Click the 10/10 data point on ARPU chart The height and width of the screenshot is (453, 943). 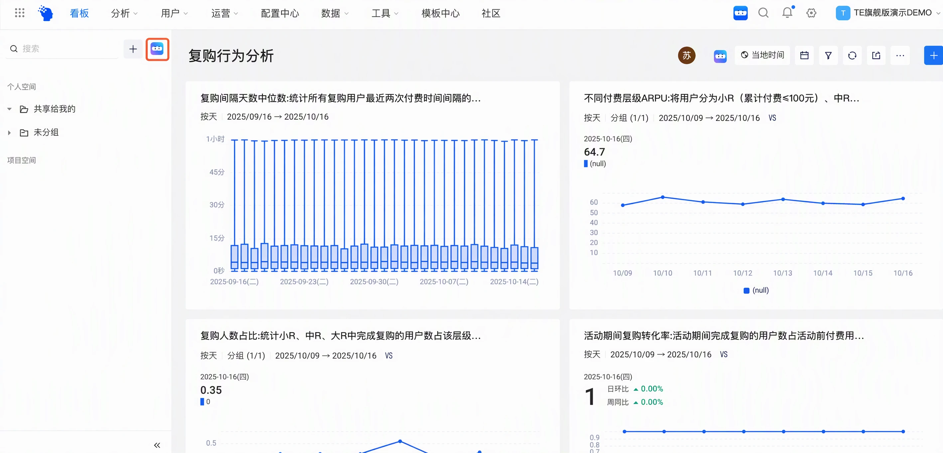pyautogui.click(x=663, y=197)
